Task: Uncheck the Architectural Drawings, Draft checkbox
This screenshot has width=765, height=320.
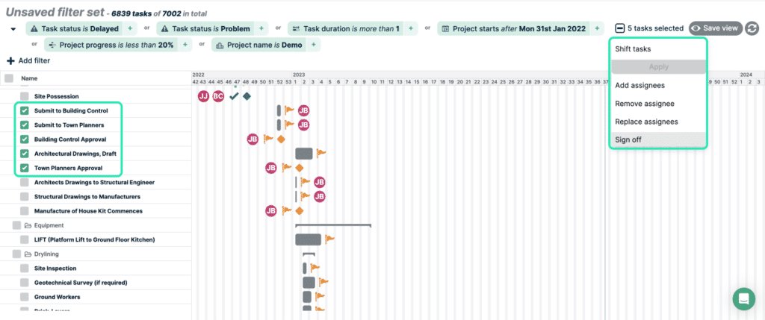Action: (25, 154)
